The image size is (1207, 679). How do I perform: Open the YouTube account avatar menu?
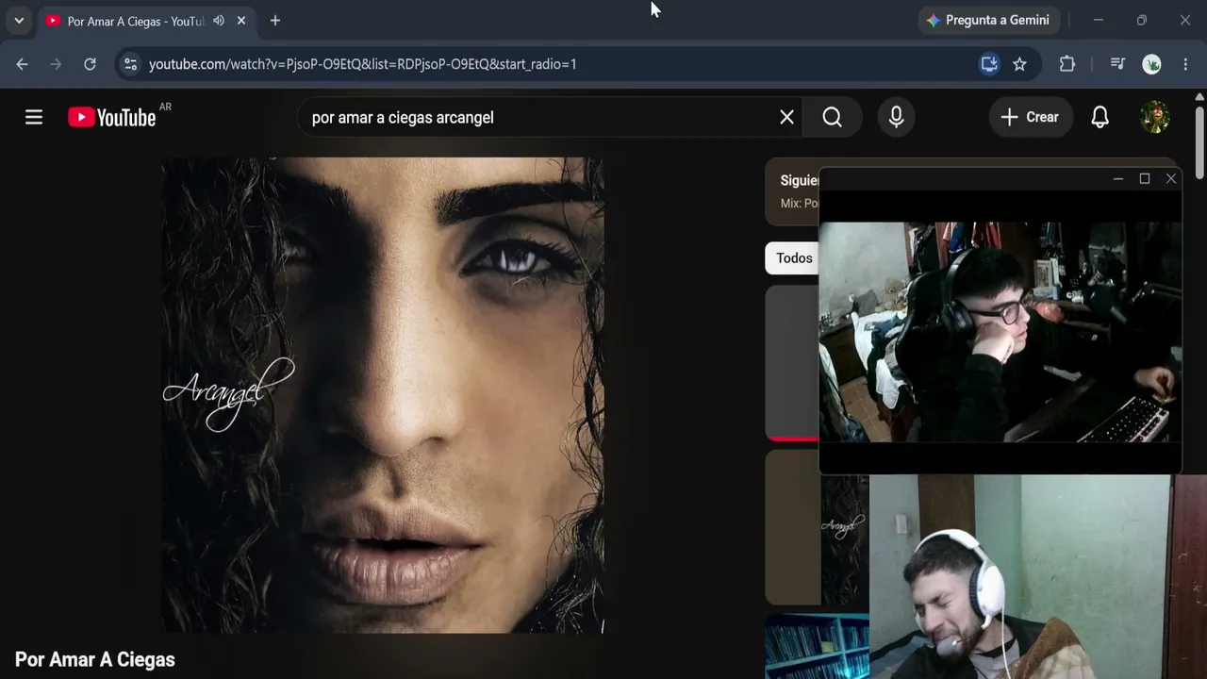coord(1155,117)
